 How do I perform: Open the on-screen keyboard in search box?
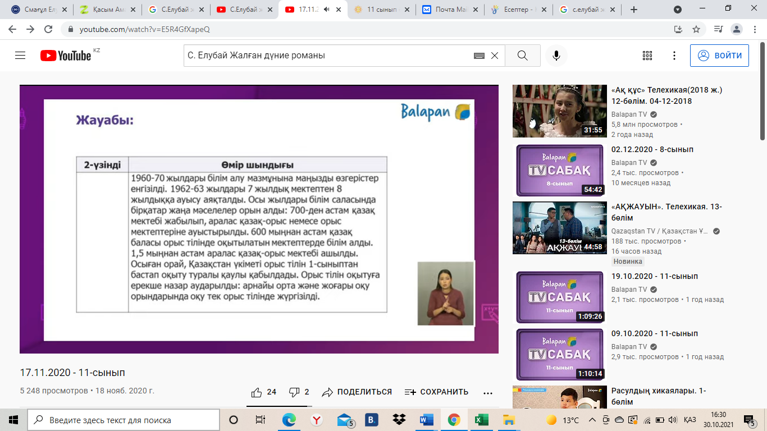coord(479,56)
